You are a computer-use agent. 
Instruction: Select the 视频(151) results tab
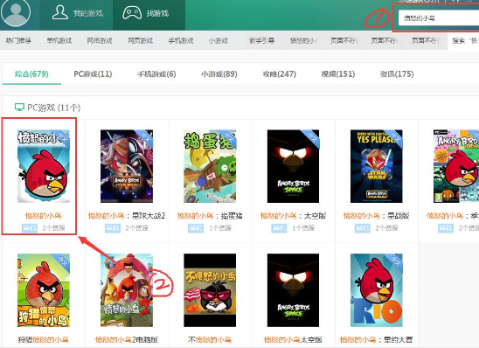pyautogui.click(x=338, y=74)
